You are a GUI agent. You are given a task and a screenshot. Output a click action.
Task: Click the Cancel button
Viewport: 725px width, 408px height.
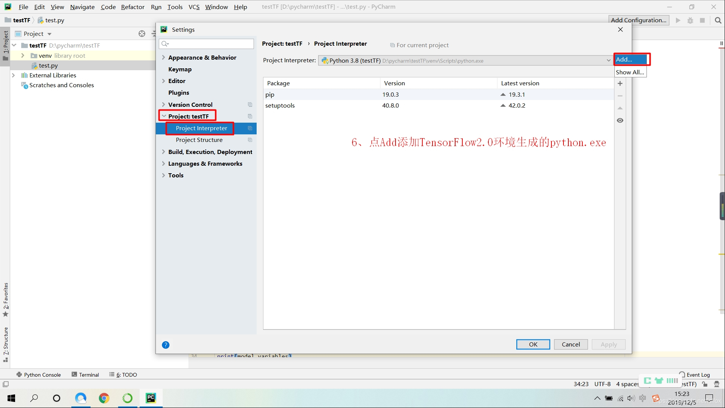point(570,344)
